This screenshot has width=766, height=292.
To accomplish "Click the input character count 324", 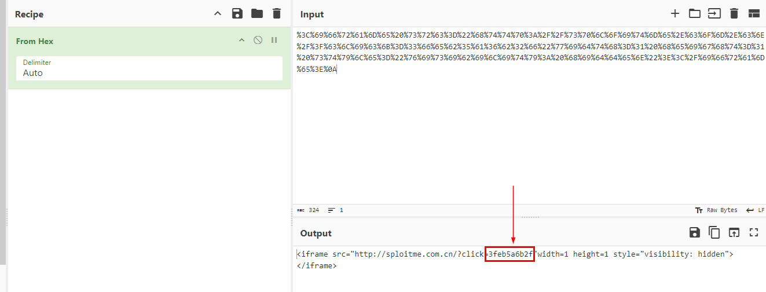I will tap(309, 210).
